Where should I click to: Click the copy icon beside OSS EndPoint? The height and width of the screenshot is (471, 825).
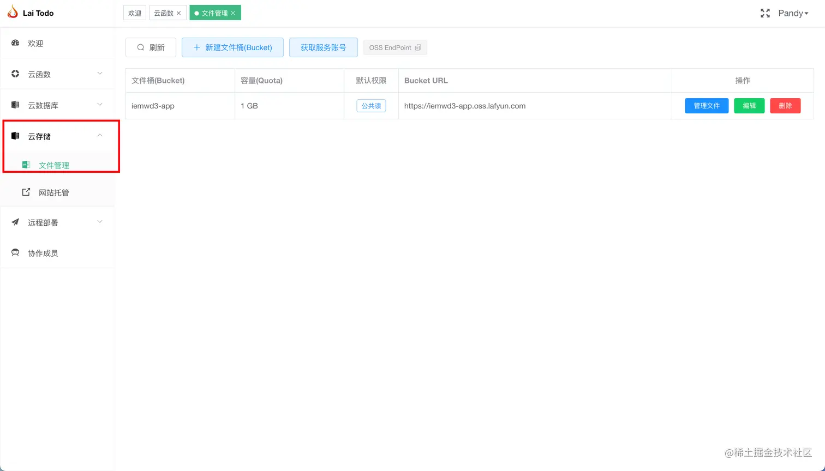tap(418, 48)
